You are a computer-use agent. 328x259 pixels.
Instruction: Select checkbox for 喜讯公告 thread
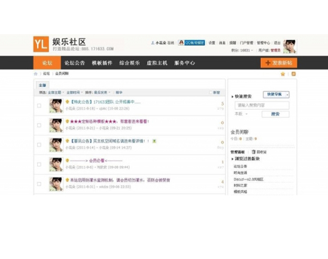pyautogui.click(x=39, y=145)
